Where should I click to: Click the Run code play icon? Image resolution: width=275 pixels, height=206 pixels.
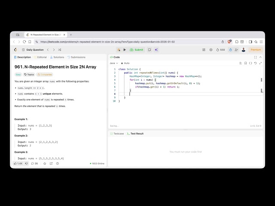coord(125,50)
